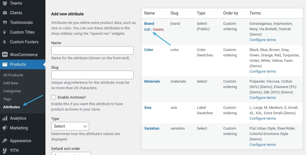This screenshot has width=306, height=155.
Task: Open the Size attribute name link
Action: [148, 108]
